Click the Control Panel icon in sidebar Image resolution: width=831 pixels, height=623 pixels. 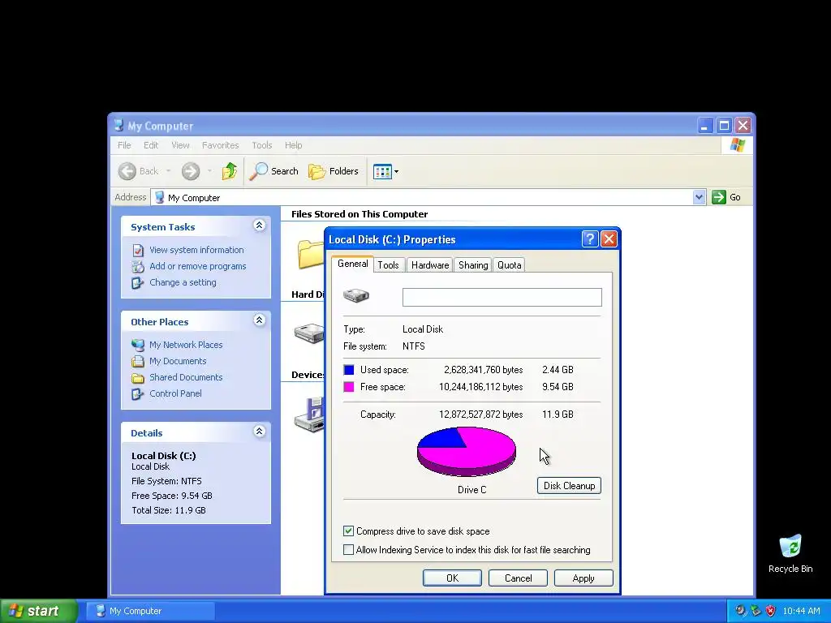point(138,394)
